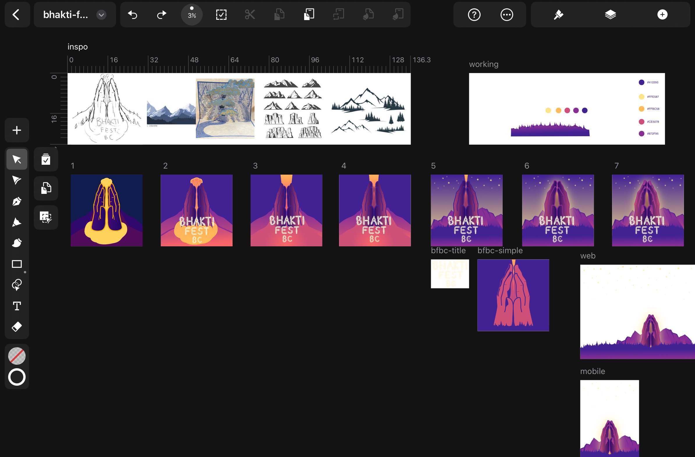Expand the bhakti-f... document name dropdown
Image resolution: width=695 pixels, height=457 pixels.
pyautogui.click(x=101, y=15)
